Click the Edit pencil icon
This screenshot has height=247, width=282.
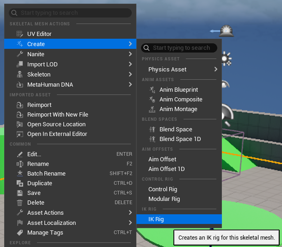tap(19, 154)
